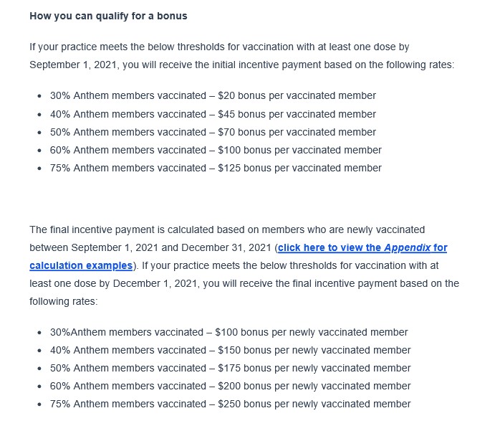Click the "following rates:" line above the second list
Viewport: 495px width, 431px height.
tap(63, 301)
